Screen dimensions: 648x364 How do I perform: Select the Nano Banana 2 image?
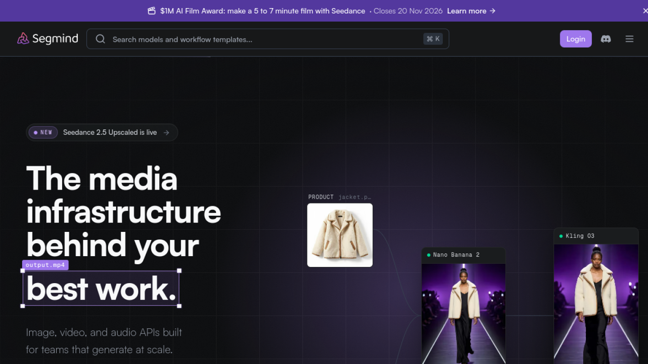[x=463, y=314]
